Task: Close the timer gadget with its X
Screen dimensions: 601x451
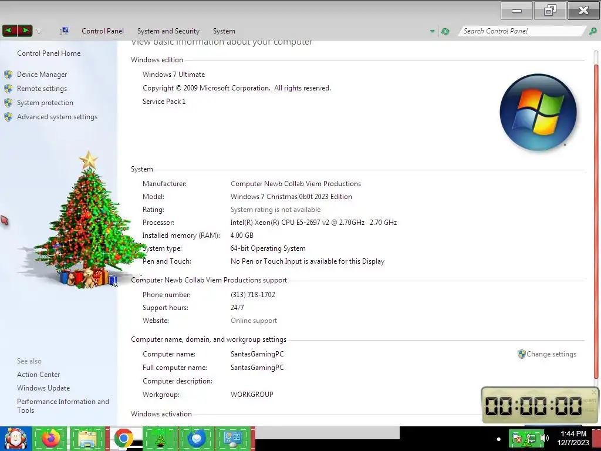Action: tap(594, 392)
